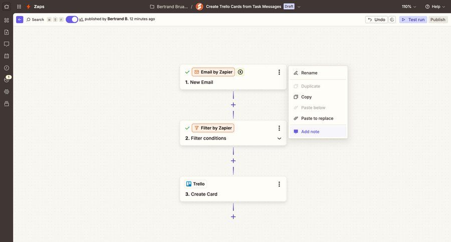Open the comments icon in the sidebar

7,44
